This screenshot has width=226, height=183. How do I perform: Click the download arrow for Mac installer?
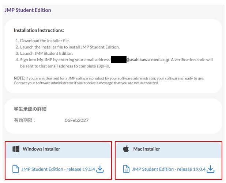[210, 169]
